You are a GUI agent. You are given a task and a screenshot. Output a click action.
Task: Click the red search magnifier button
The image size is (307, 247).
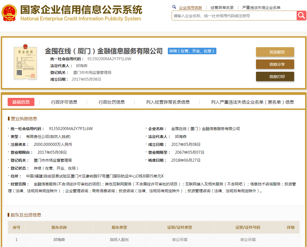coord(301,16)
